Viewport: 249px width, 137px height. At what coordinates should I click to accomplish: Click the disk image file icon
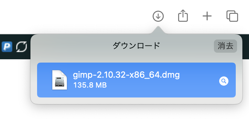click(60, 80)
